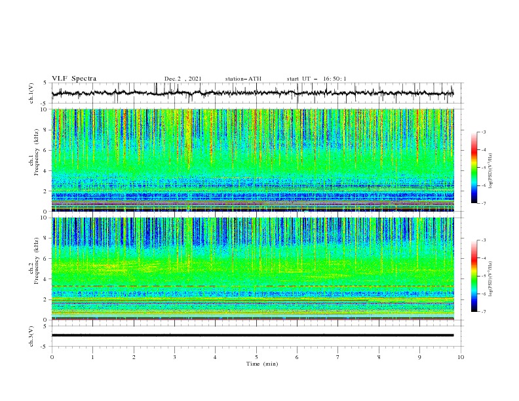Click the "-3" value on the upper color bar

483,132
